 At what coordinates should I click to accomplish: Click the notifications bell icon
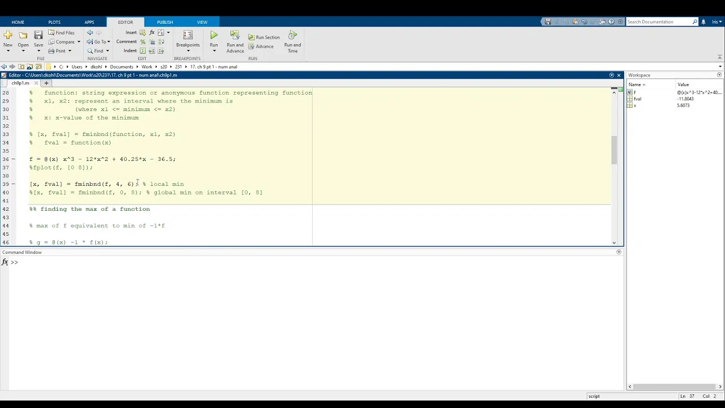click(x=703, y=22)
